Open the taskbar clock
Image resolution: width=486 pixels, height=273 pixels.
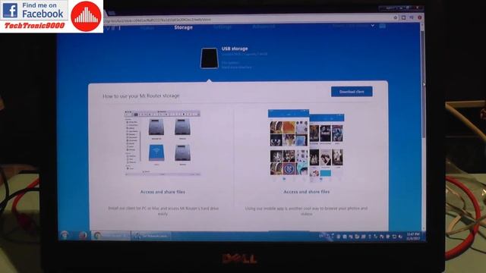[x=413, y=236]
